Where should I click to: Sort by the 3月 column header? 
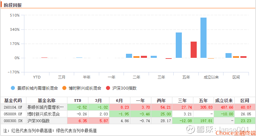(99, 100)
